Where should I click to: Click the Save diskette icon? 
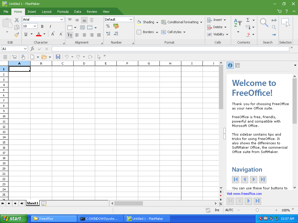(x=58, y=57)
